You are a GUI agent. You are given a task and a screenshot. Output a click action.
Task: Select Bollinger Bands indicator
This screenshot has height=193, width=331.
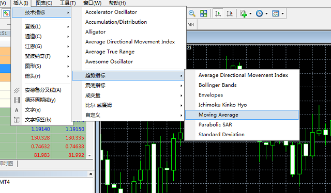pos(242,85)
